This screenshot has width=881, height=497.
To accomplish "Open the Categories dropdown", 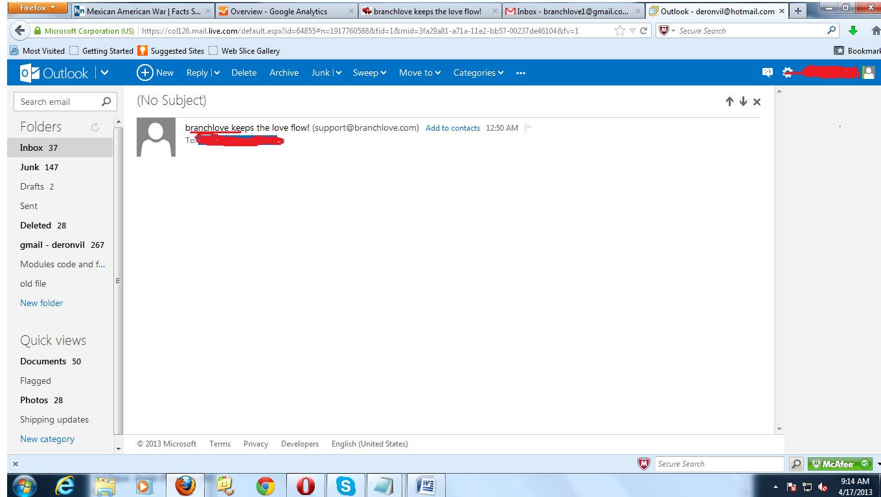I will point(478,73).
